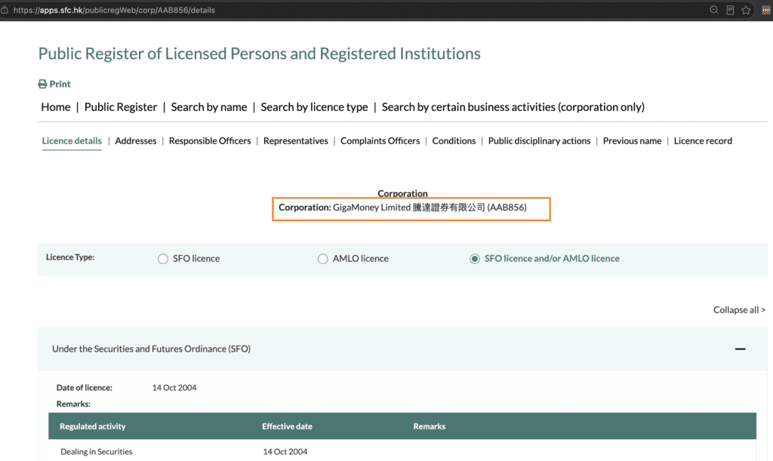Switch to Licence record tab
This screenshot has width=773, height=461.
(x=703, y=141)
